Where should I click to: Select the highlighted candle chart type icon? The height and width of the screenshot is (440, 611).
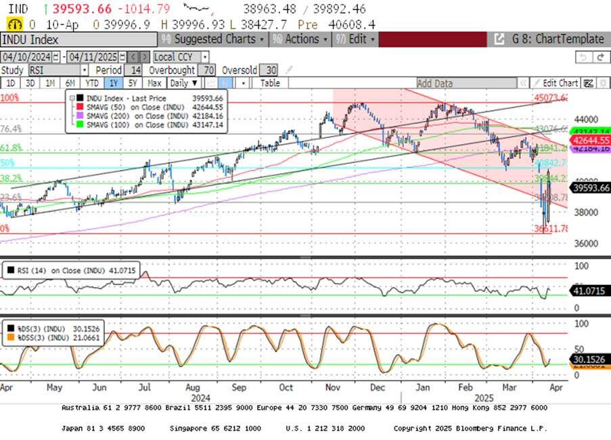[x=225, y=83]
